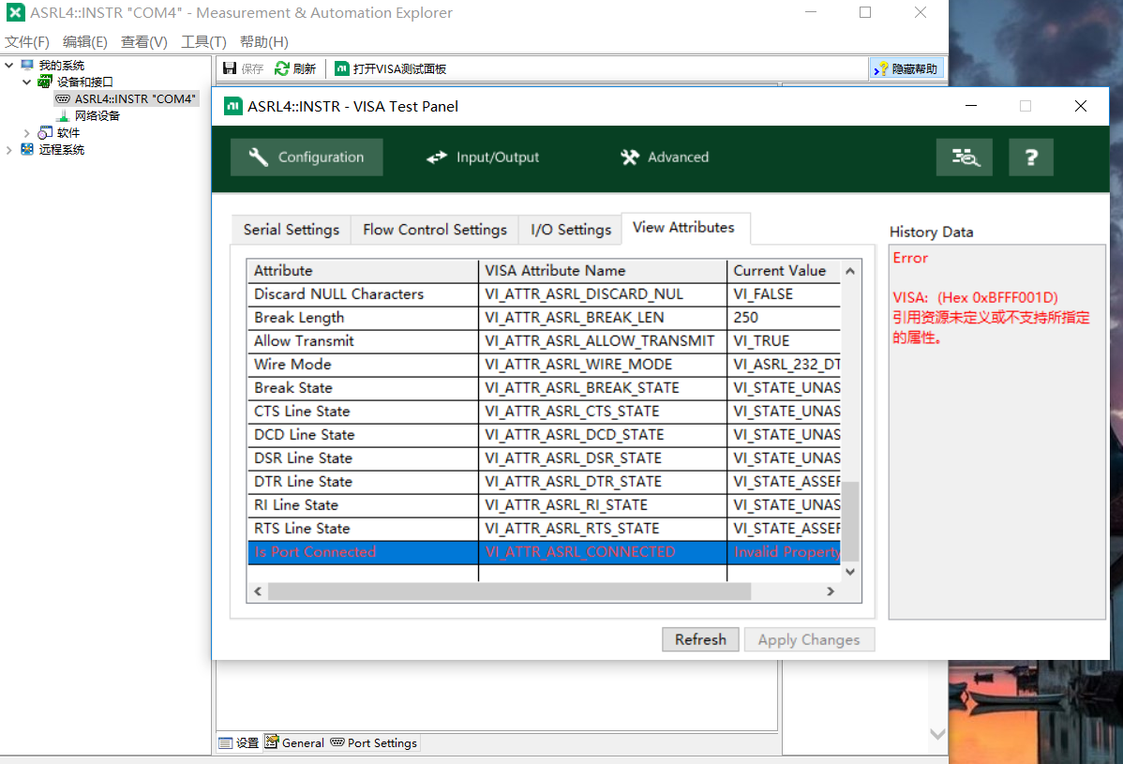The height and width of the screenshot is (764, 1123).
Task: Click the vertical scrollbar thumb of attributes table
Action: (x=850, y=521)
